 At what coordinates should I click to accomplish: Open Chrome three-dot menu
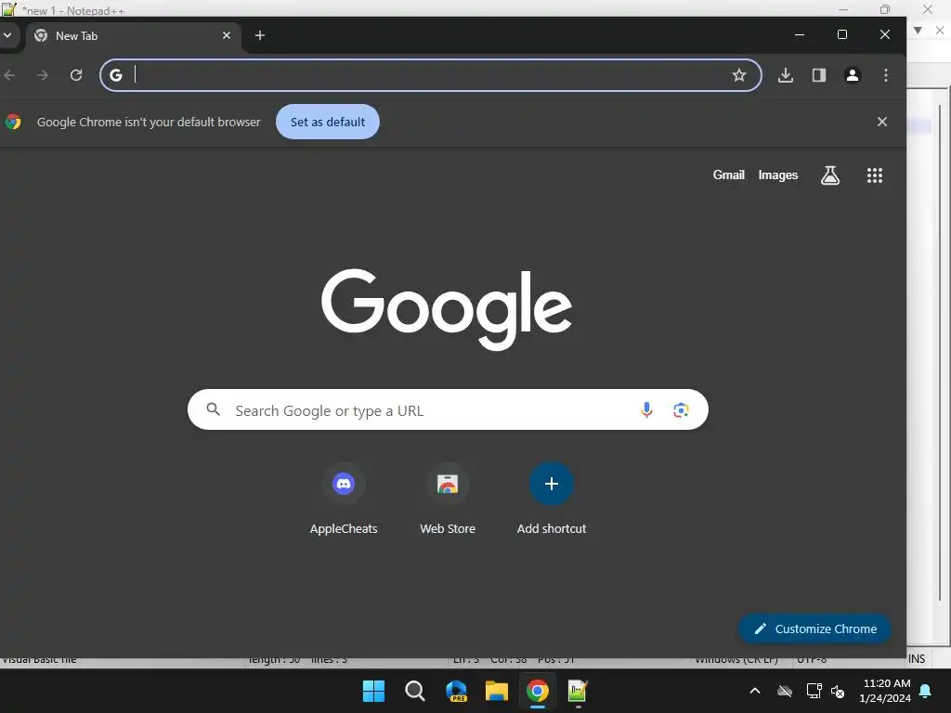point(885,75)
